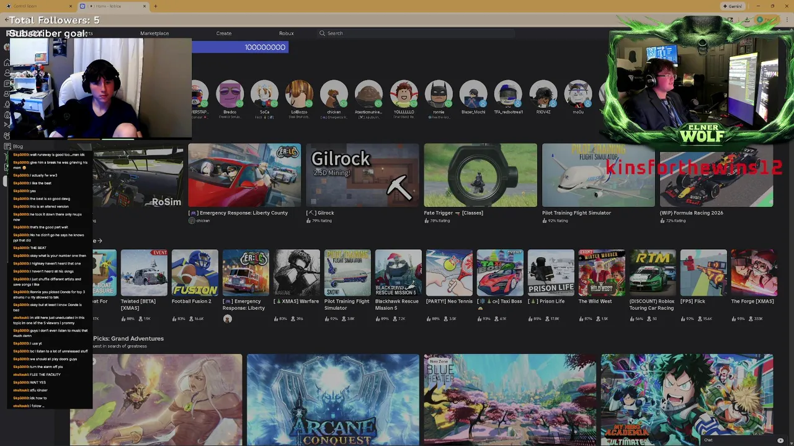Open small Emergency Response: Liberty tile
Screen dimensions: 794x446
[x=246, y=273]
